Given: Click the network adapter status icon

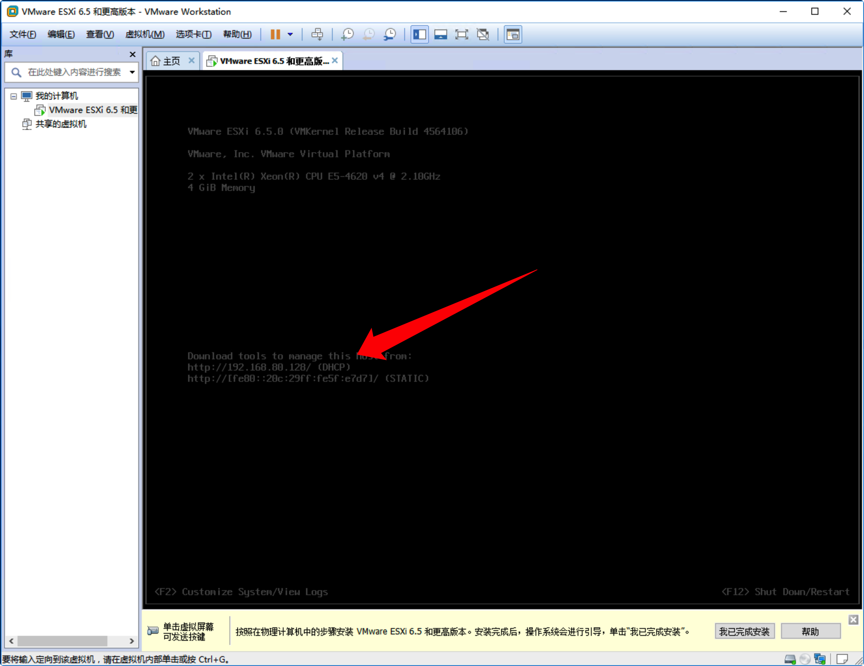Looking at the screenshot, I should pyautogui.click(x=820, y=659).
